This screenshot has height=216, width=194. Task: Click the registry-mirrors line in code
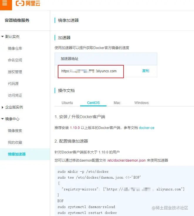tap(123, 189)
